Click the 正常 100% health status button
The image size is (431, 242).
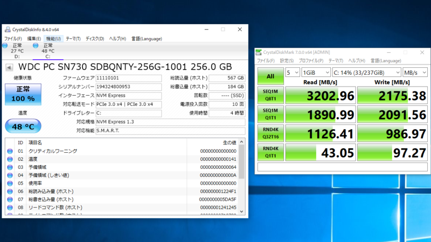coord(23,94)
